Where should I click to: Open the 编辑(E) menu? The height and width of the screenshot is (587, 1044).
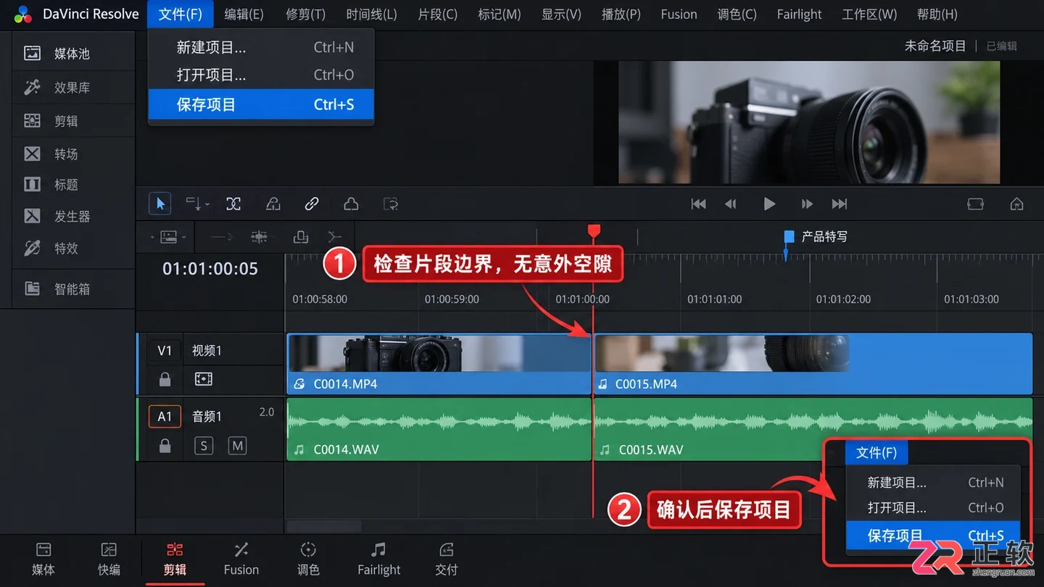point(244,14)
